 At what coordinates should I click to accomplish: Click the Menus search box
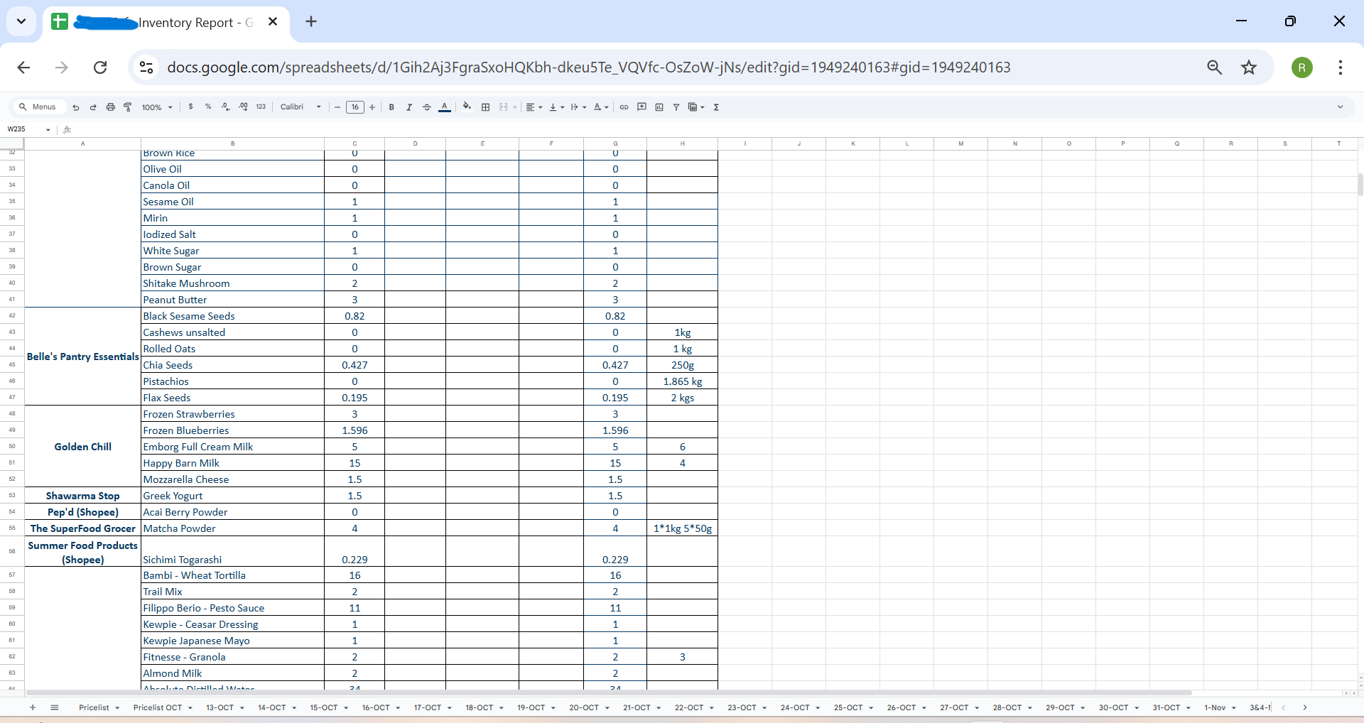coord(38,107)
